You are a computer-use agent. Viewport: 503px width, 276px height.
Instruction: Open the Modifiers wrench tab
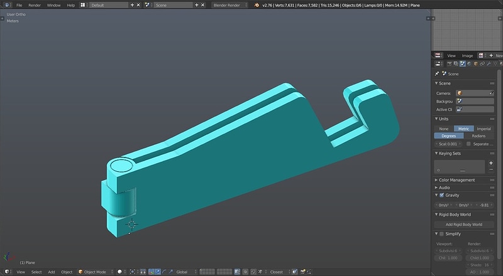tap(489, 64)
